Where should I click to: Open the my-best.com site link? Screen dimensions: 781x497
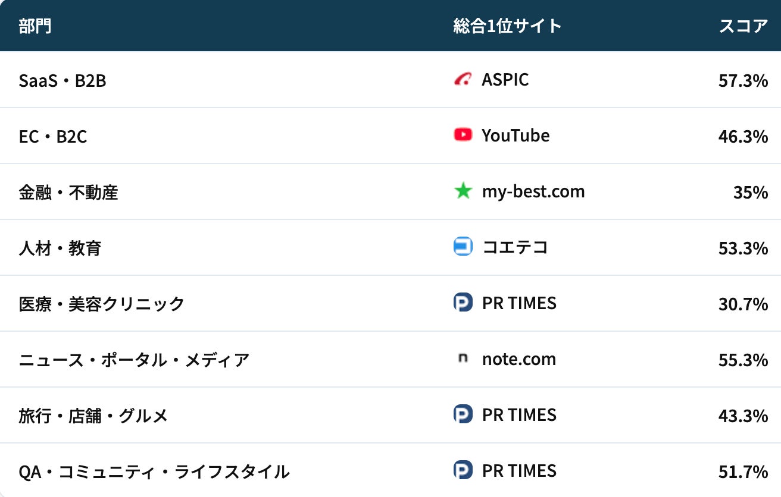[x=533, y=191]
